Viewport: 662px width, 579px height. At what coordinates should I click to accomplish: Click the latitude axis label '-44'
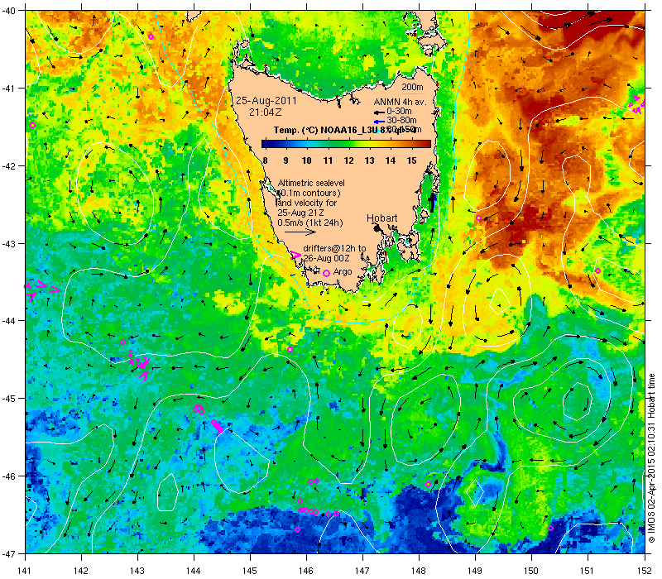pyautogui.click(x=8, y=321)
